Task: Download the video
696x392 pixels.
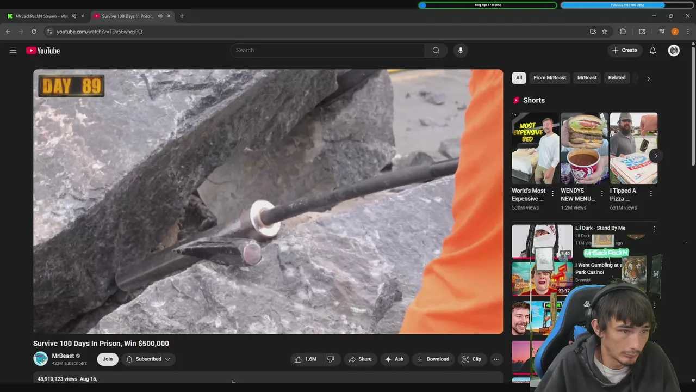Action: [x=433, y=359]
